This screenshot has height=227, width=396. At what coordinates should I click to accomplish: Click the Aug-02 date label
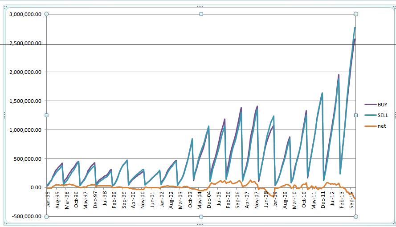pyautogui.click(x=171, y=200)
